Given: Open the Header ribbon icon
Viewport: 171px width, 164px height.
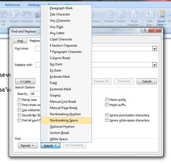Looking at the screenshot, I should point(109,14).
